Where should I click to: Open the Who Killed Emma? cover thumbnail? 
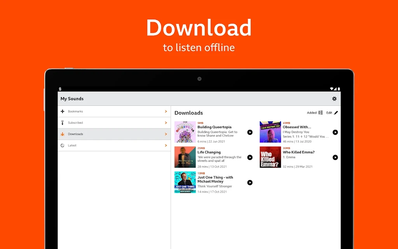271,157
